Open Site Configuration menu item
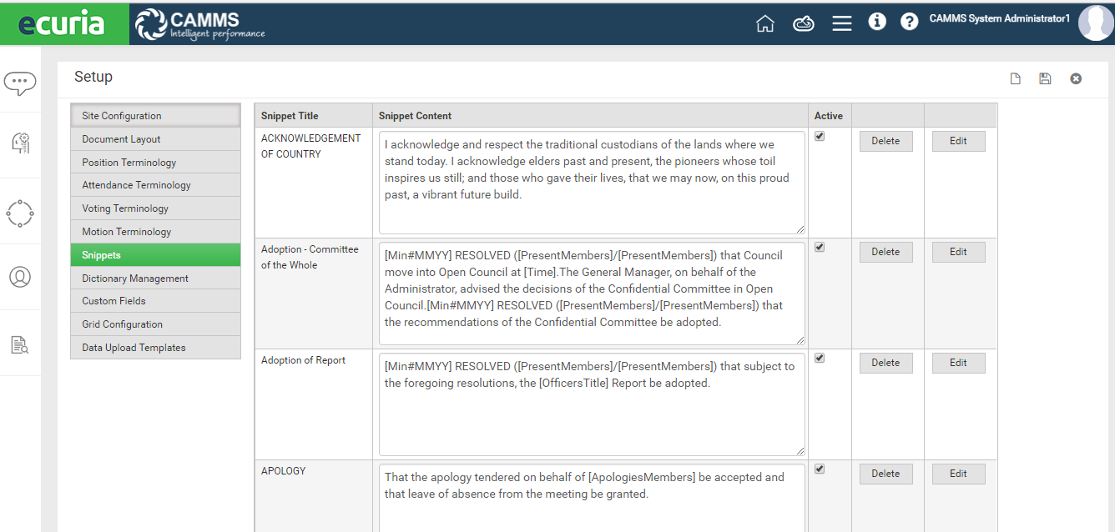Screen dimensions: 1115x532 (155, 115)
